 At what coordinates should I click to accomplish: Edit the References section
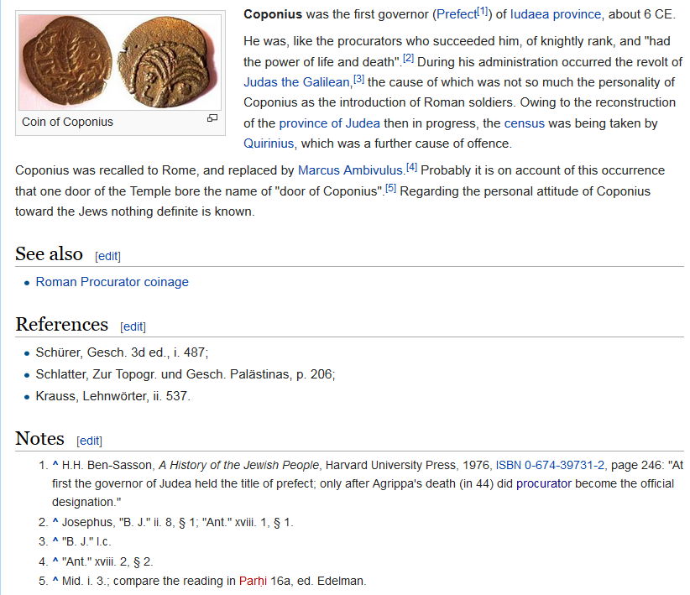coord(133,326)
